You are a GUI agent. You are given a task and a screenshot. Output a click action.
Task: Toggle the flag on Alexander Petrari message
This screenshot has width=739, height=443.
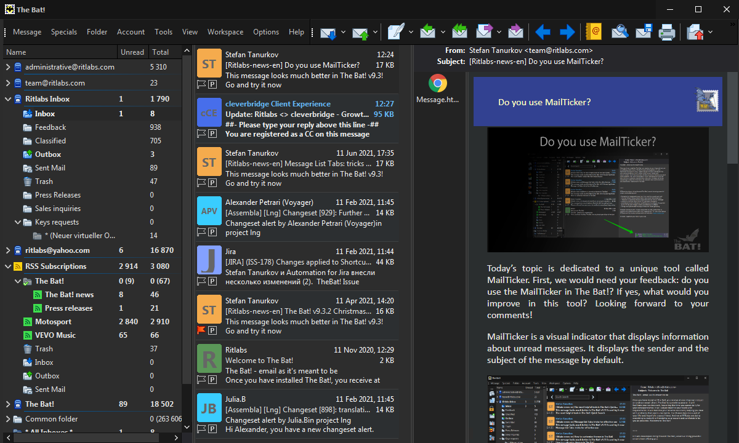[x=201, y=231]
